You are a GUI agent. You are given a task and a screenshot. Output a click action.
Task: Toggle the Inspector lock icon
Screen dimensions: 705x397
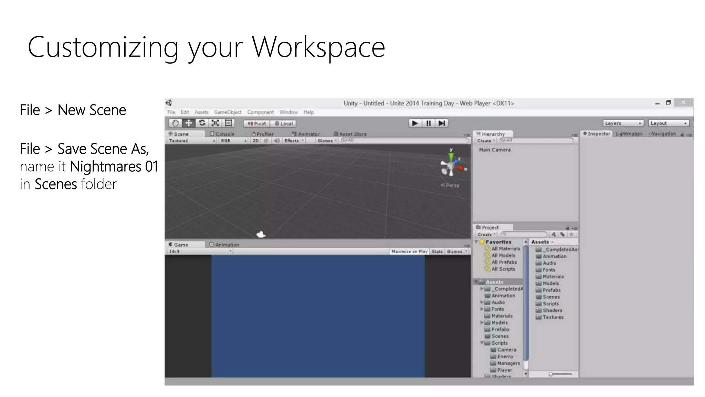pos(682,134)
